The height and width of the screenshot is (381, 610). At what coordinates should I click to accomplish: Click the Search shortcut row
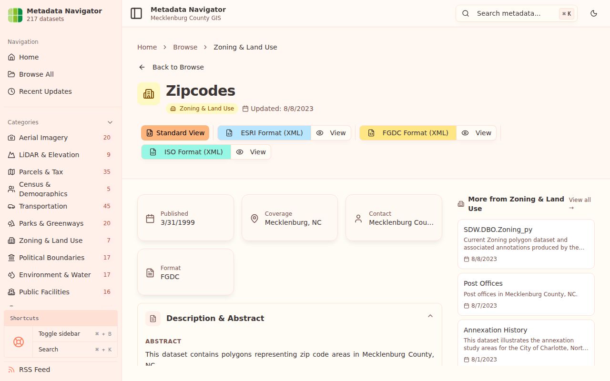click(75, 350)
